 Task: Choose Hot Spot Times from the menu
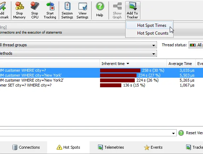[x=149, y=25]
